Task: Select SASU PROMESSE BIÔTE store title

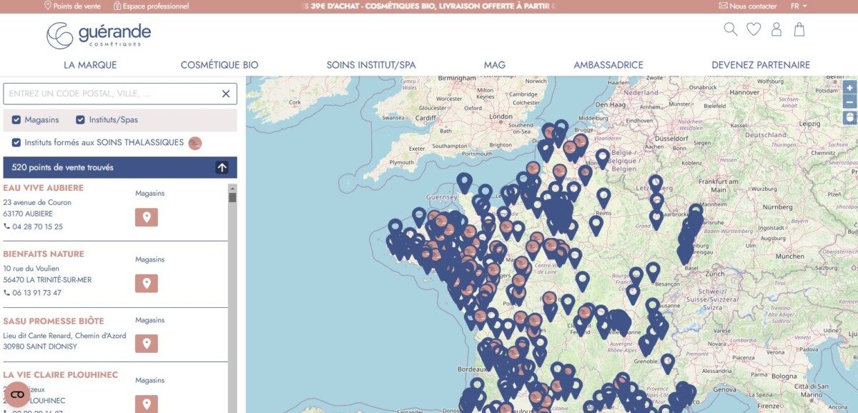Action: click(54, 322)
